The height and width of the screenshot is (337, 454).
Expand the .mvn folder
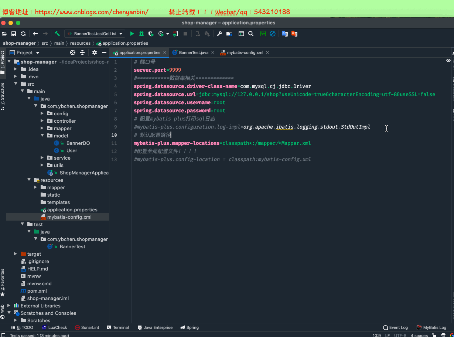15,76
